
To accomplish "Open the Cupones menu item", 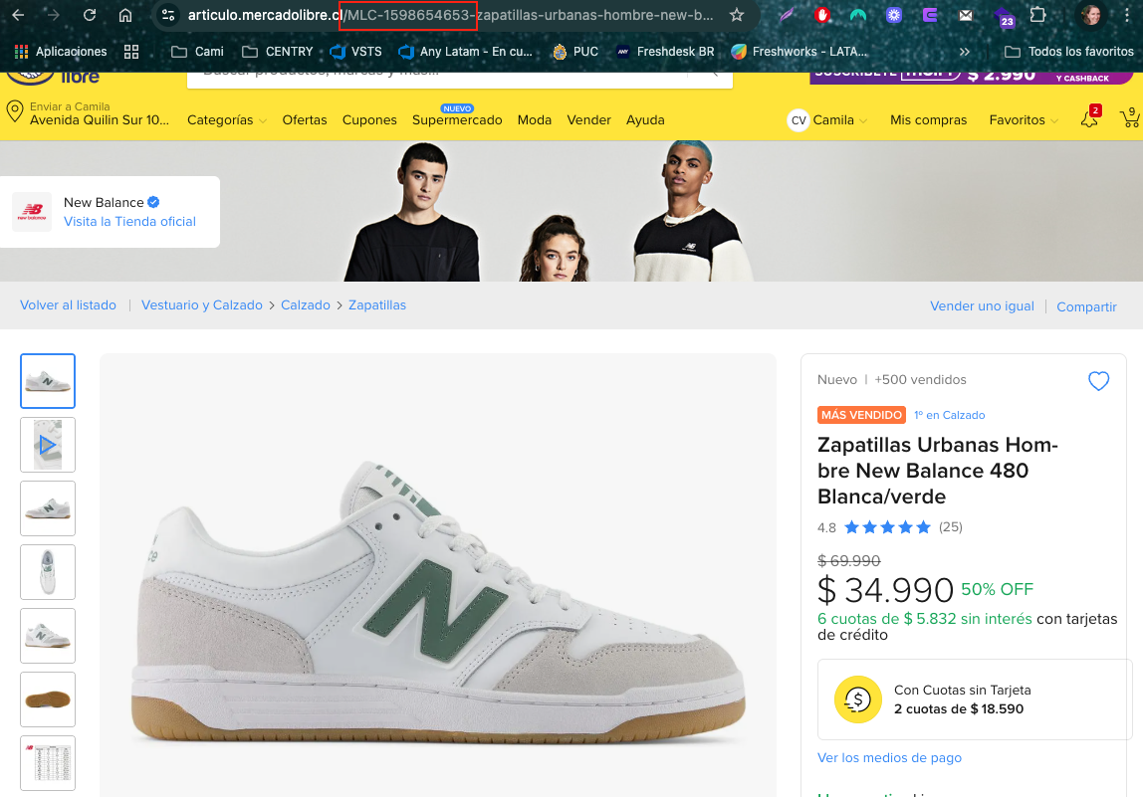I will (369, 120).
